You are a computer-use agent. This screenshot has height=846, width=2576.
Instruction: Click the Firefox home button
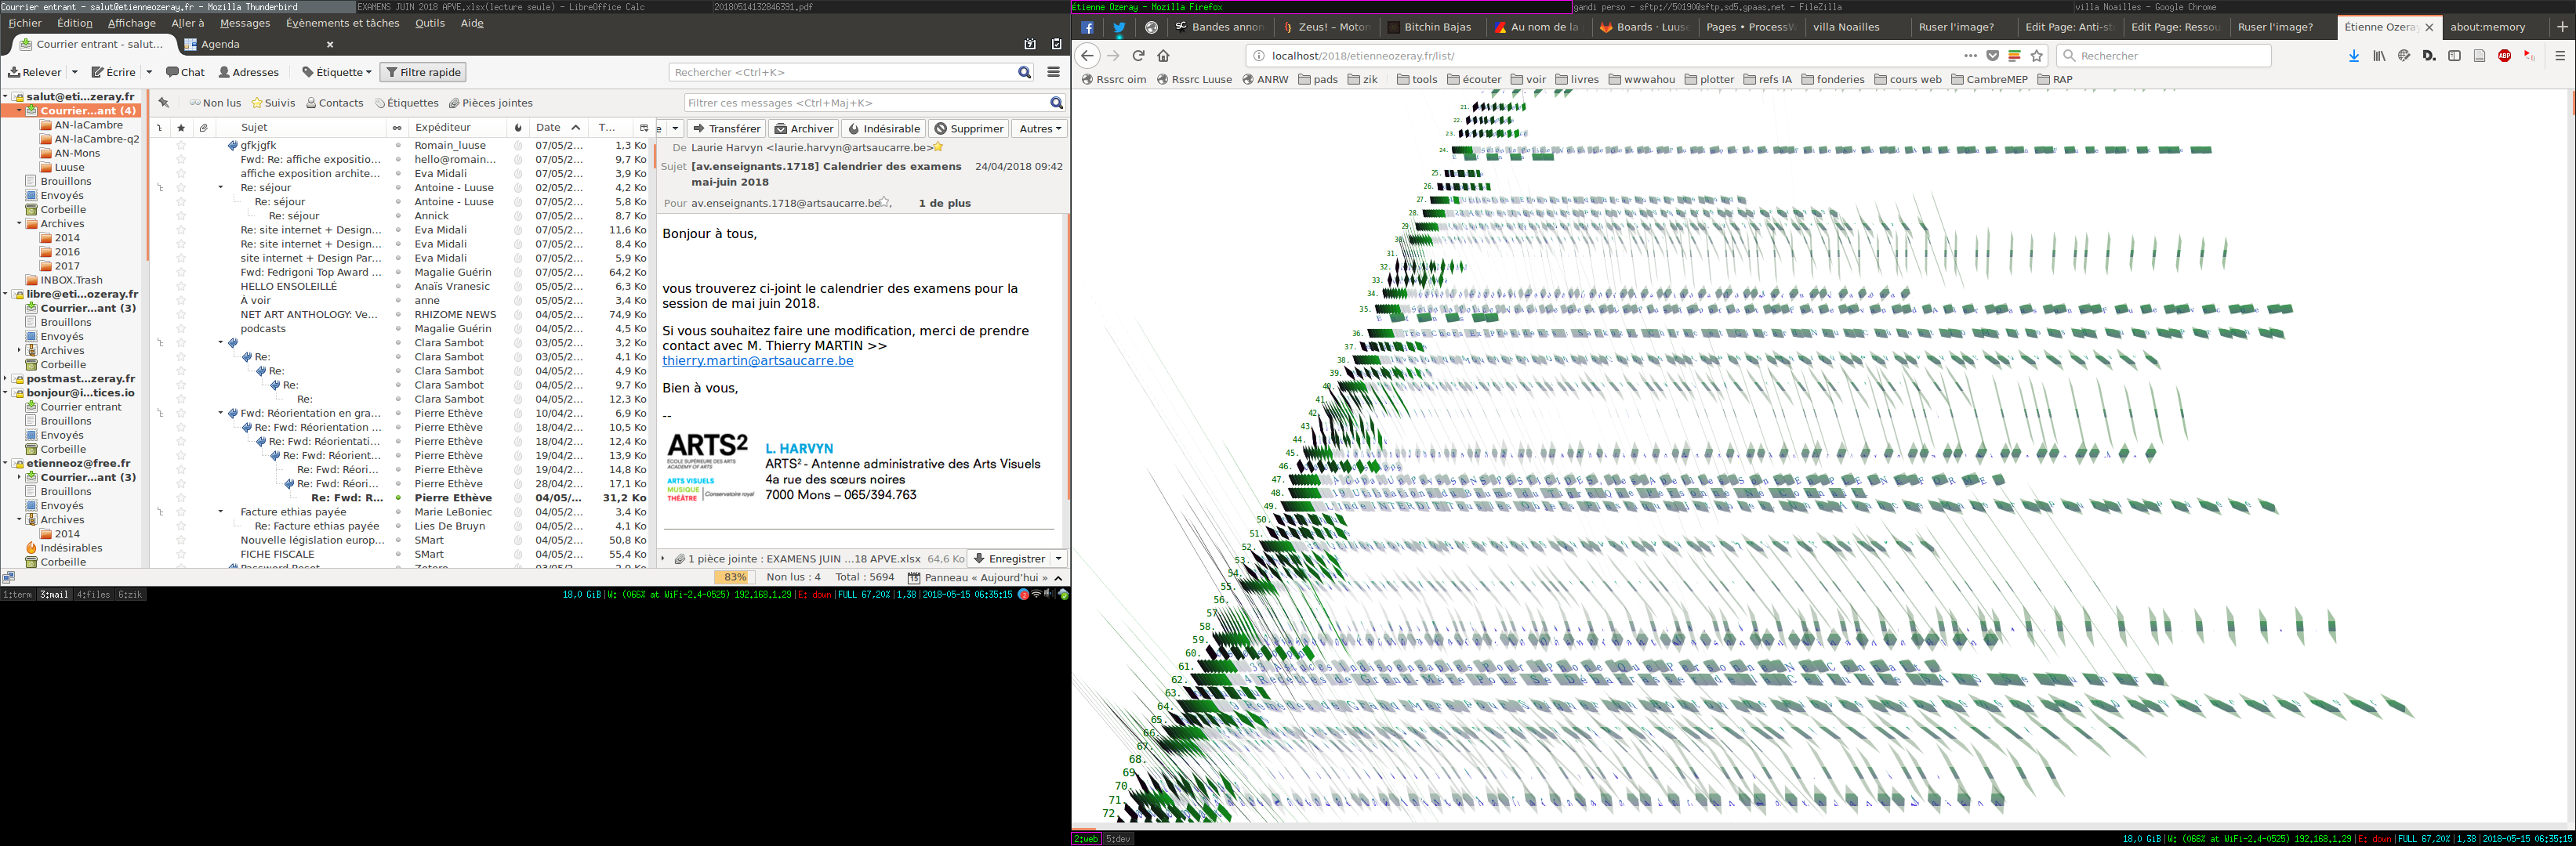[1163, 56]
